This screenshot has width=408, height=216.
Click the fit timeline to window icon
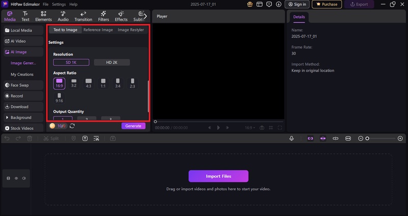point(348,138)
